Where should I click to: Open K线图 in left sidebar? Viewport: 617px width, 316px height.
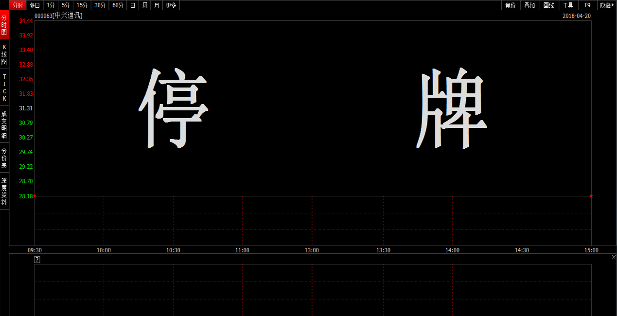click(4, 54)
